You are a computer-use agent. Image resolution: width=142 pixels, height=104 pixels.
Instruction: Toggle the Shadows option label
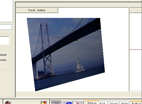[x=3, y=55]
